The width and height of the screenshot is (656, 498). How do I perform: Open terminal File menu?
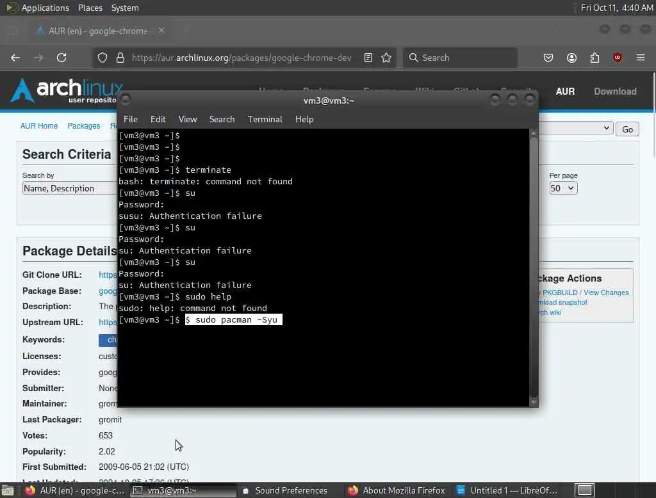[x=131, y=119]
